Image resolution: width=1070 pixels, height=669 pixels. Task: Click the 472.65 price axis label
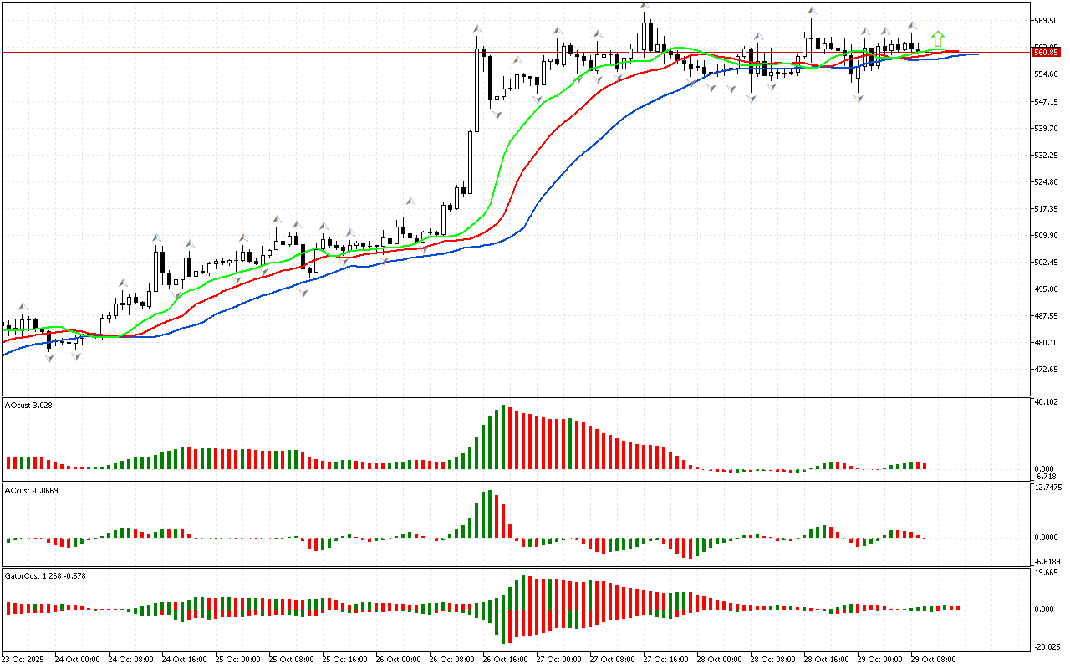click(x=1046, y=370)
